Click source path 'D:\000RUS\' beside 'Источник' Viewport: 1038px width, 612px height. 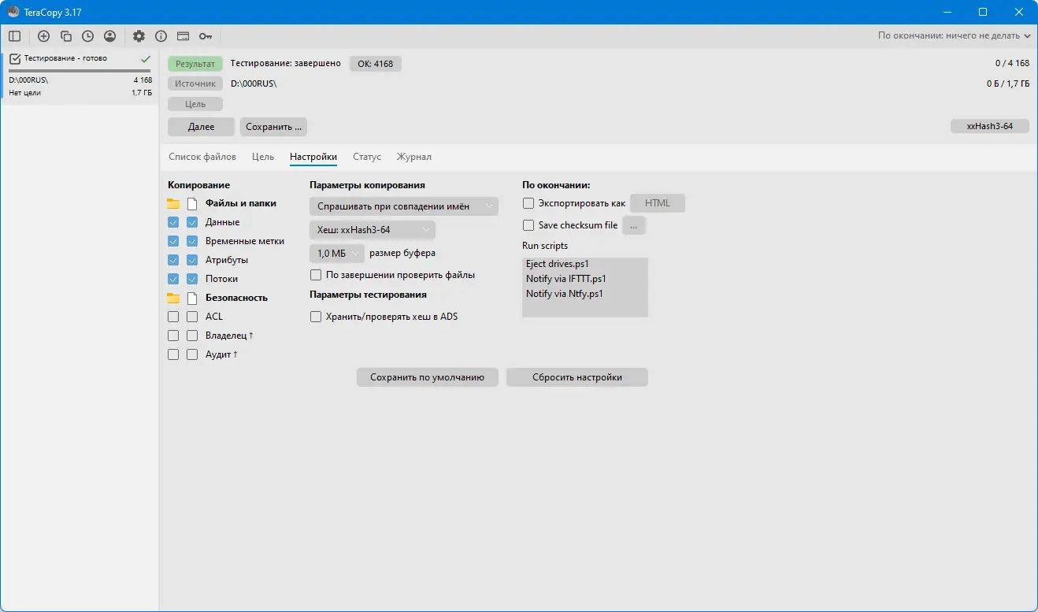tap(254, 83)
